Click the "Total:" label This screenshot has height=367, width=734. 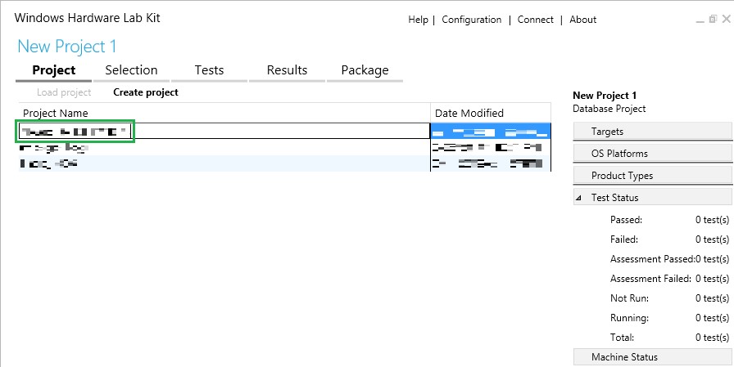(622, 338)
